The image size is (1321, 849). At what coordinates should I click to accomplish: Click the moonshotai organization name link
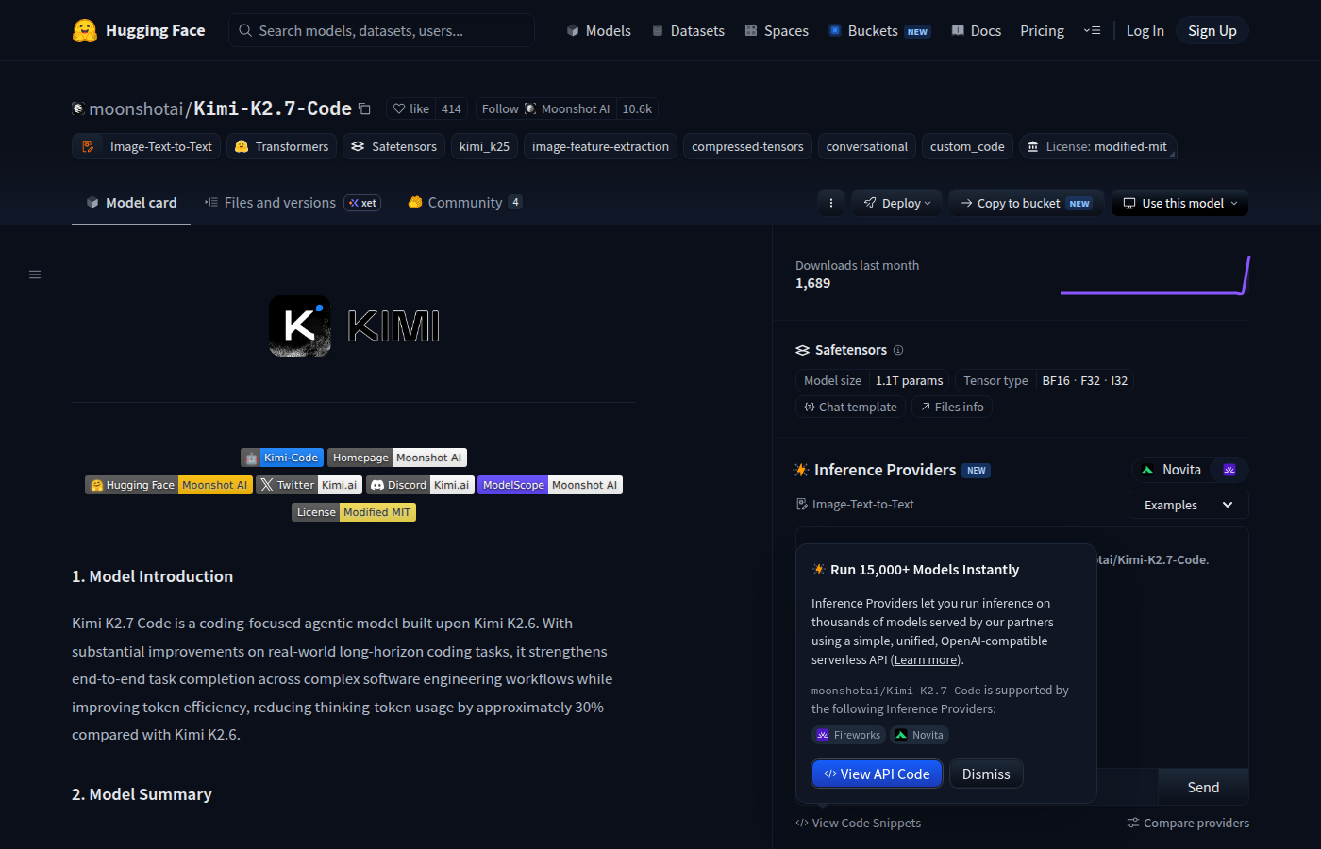[x=136, y=108]
